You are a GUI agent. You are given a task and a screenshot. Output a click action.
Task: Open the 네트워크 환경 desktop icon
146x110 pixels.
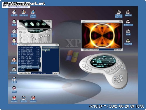point(14,33)
